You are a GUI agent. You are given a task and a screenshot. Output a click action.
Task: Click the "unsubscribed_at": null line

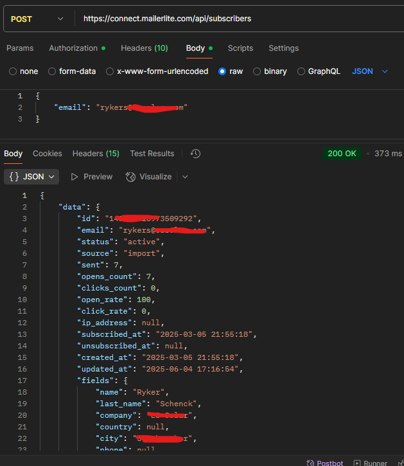[132, 346]
